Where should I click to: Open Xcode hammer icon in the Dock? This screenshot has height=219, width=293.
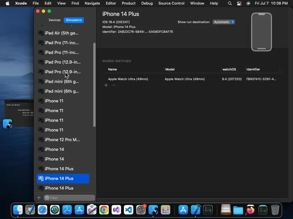pyautogui.click(x=196, y=210)
